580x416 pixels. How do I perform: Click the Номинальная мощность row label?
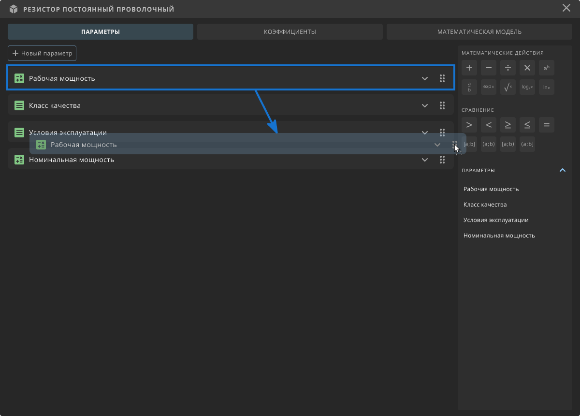tap(72, 160)
